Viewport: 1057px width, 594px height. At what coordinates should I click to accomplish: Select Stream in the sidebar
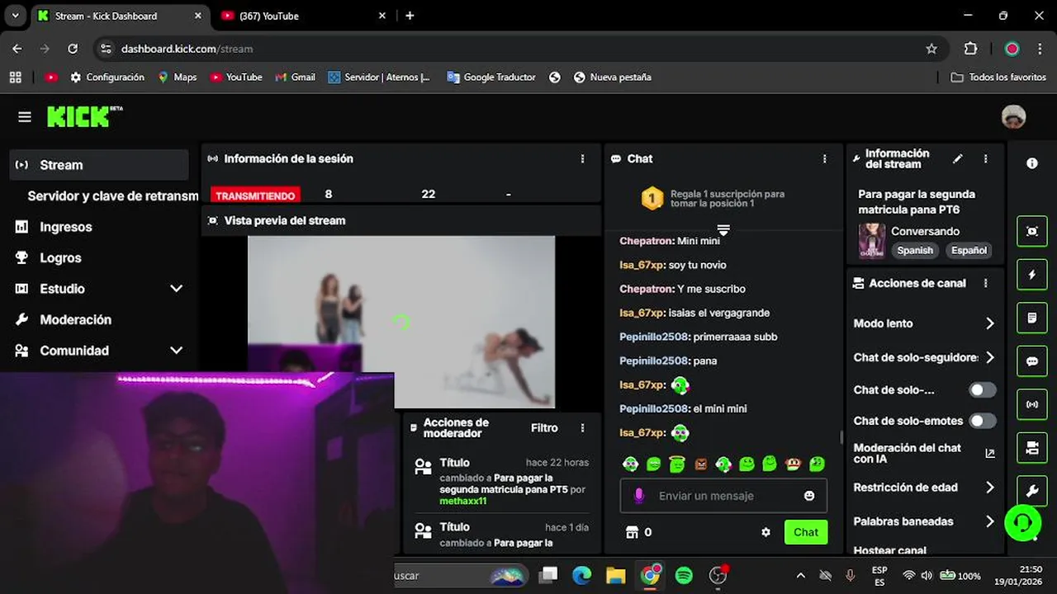tap(99, 165)
